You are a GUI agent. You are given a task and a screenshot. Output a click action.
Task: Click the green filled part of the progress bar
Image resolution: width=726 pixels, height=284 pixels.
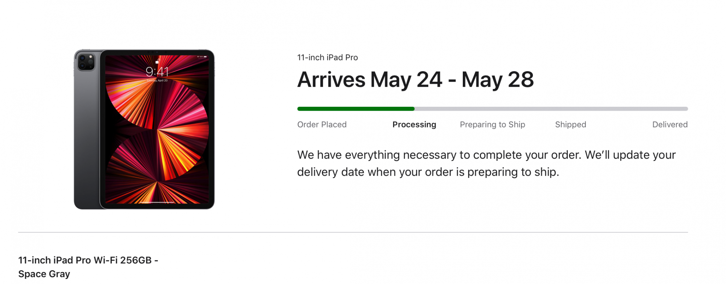pos(356,109)
